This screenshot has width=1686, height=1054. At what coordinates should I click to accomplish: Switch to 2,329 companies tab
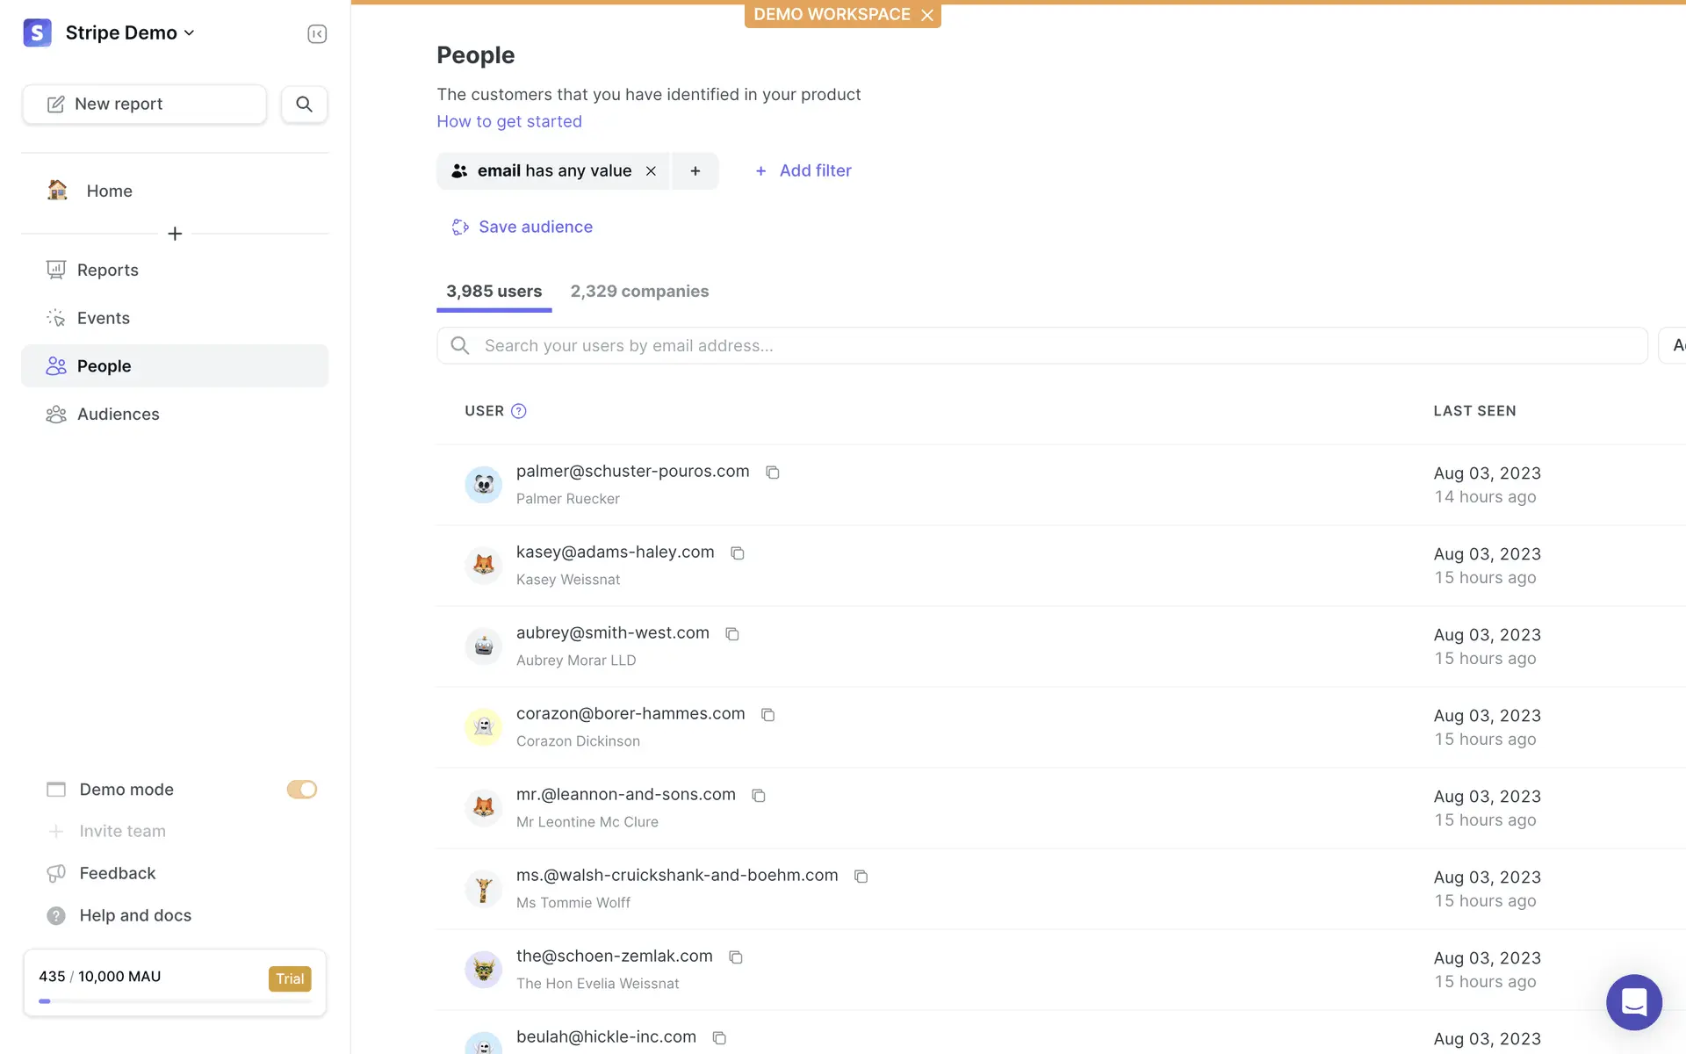pyautogui.click(x=639, y=292)
